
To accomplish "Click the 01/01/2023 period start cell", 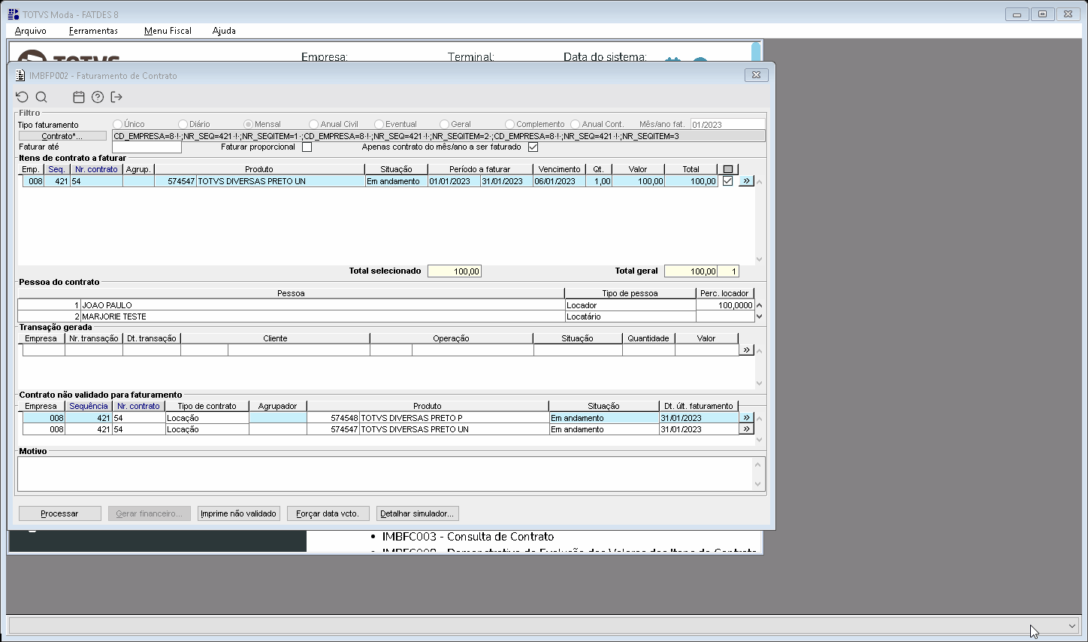I will (455, 181).
